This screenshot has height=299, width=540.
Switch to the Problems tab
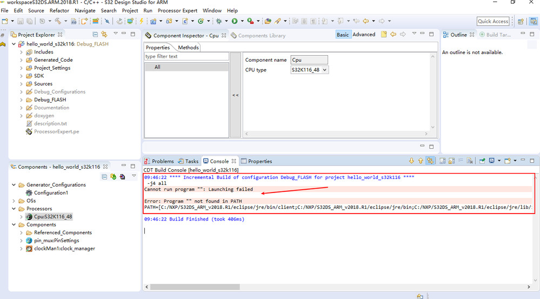(159, 161)
